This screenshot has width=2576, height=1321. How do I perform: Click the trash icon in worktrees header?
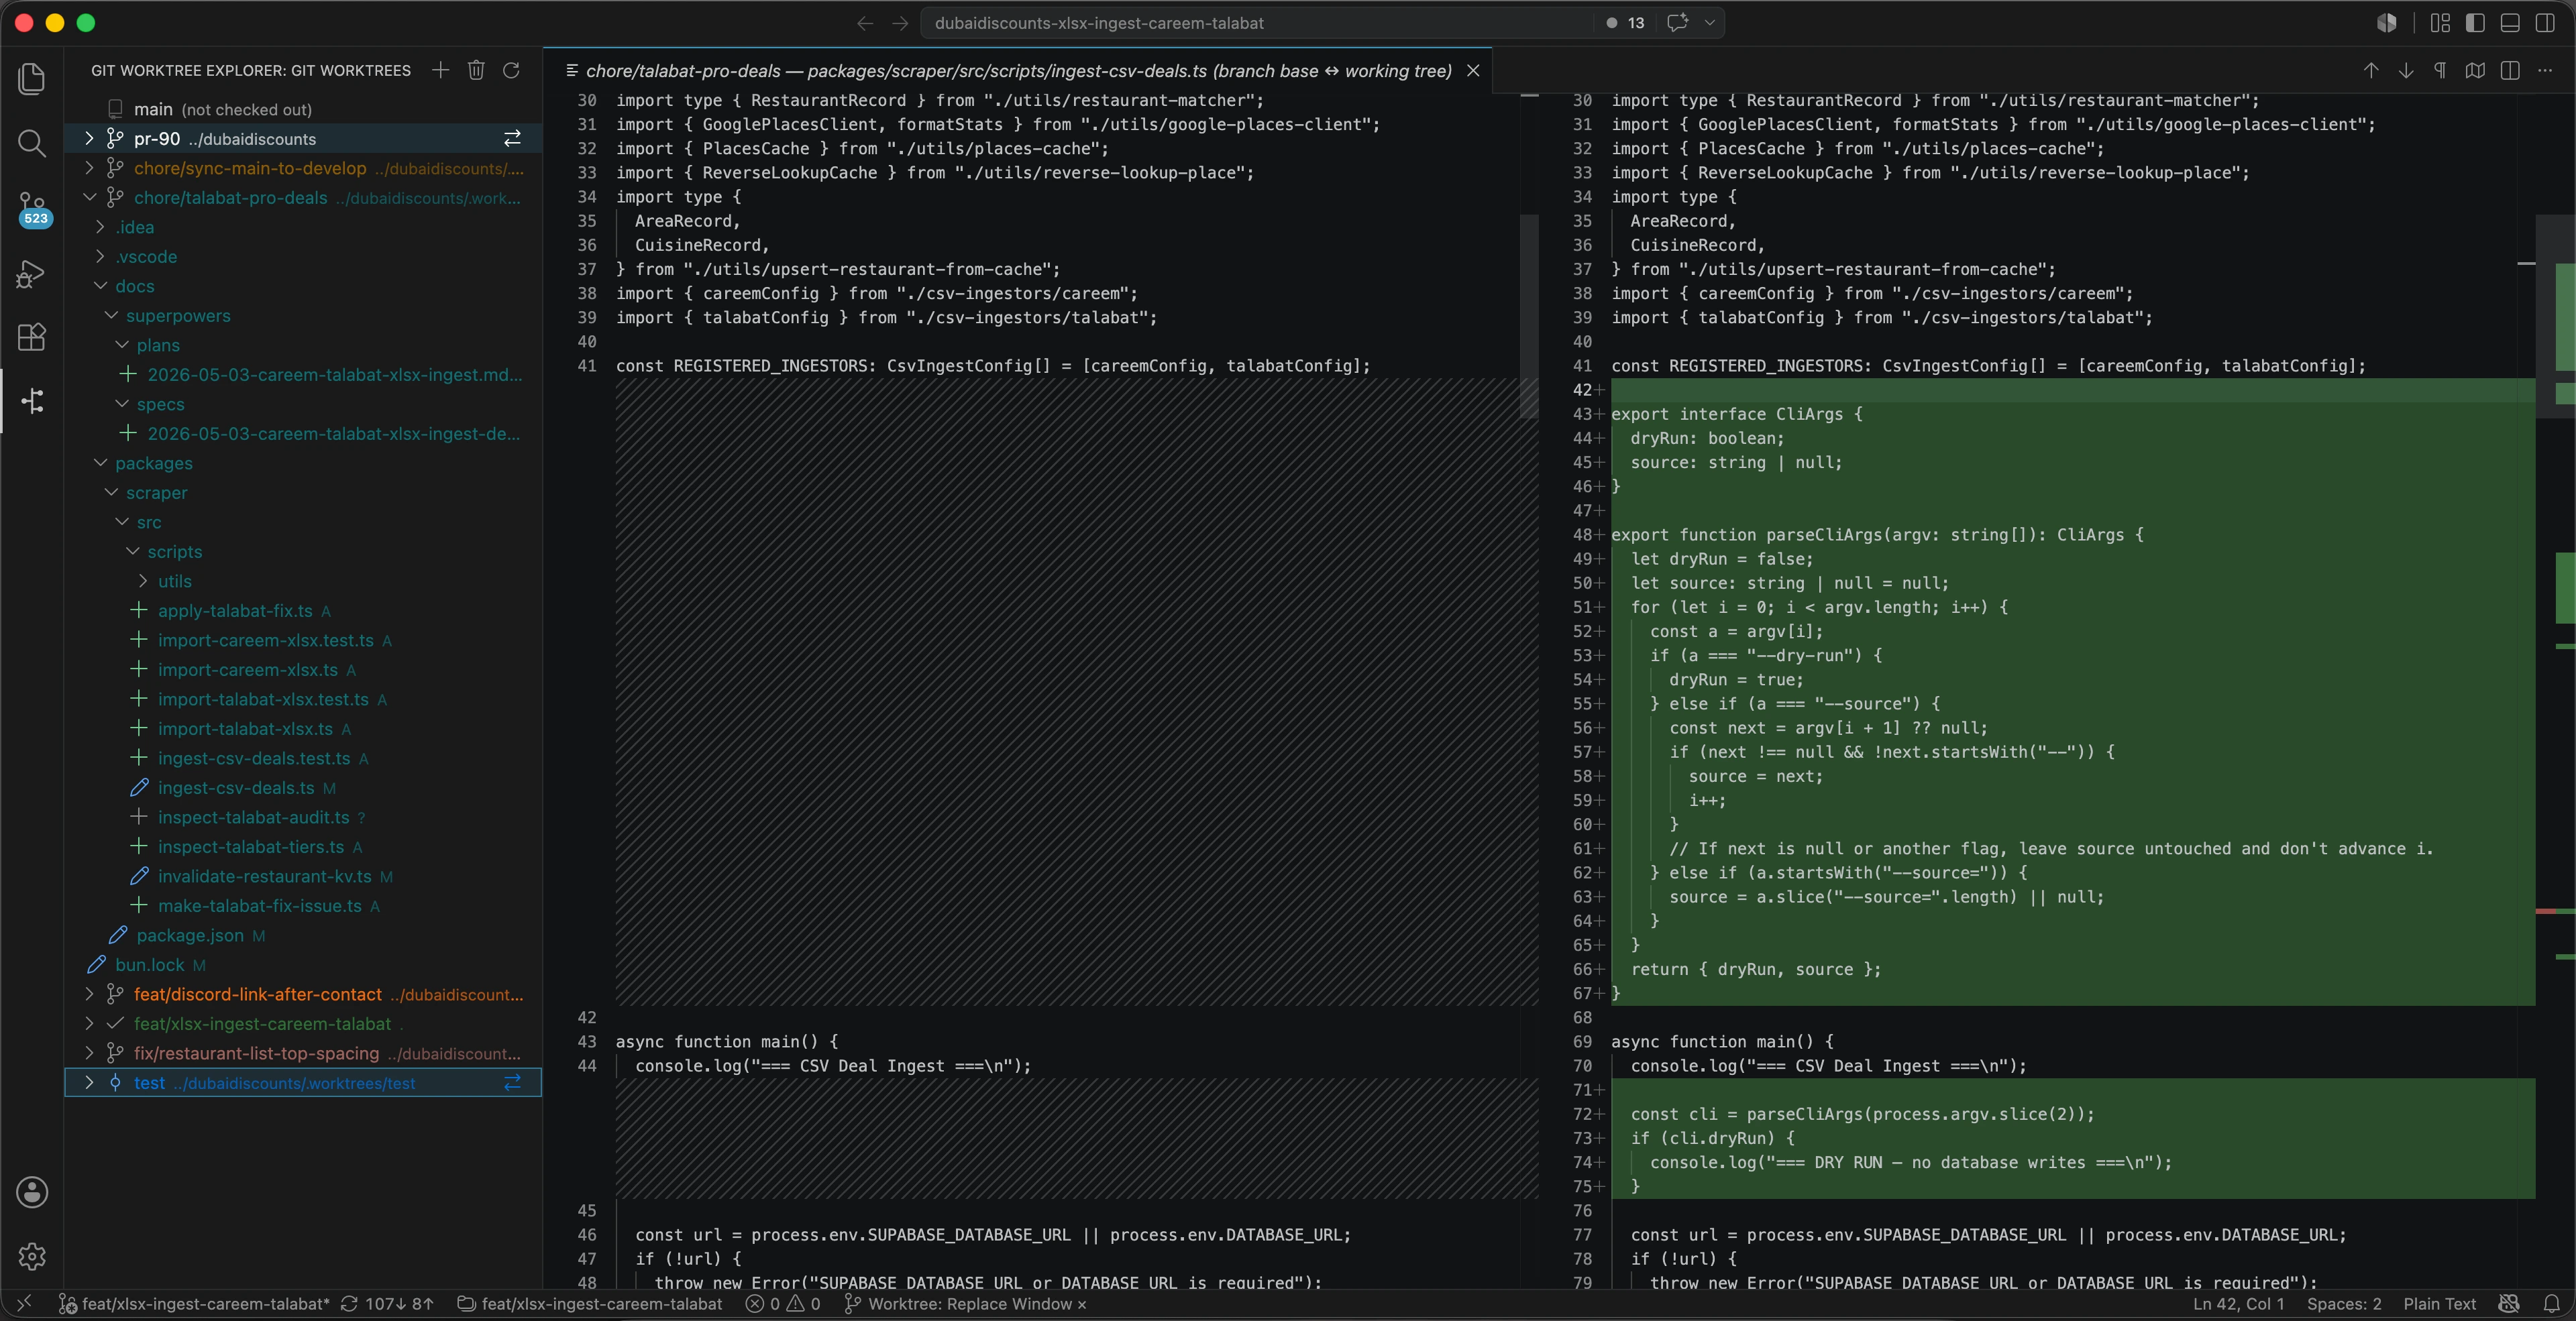476,70
